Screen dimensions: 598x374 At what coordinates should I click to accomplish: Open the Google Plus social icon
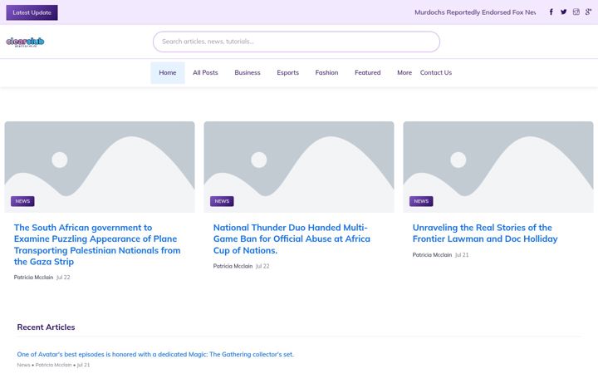[x=589, y=12]
